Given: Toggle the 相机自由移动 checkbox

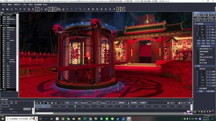Looking at the screenshot, I should (198, 49).
